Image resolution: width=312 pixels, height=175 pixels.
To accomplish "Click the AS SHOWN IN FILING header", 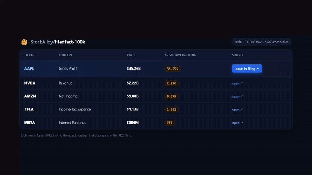I will click(x=180, y=55).
